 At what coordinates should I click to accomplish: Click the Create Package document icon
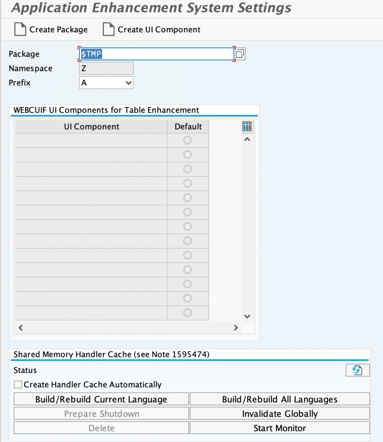[x=20, y=29]
